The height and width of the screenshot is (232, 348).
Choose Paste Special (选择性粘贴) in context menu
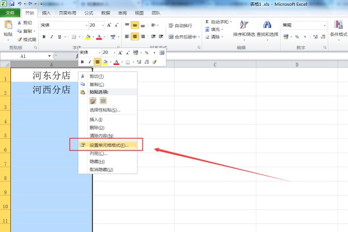(108, 110)
